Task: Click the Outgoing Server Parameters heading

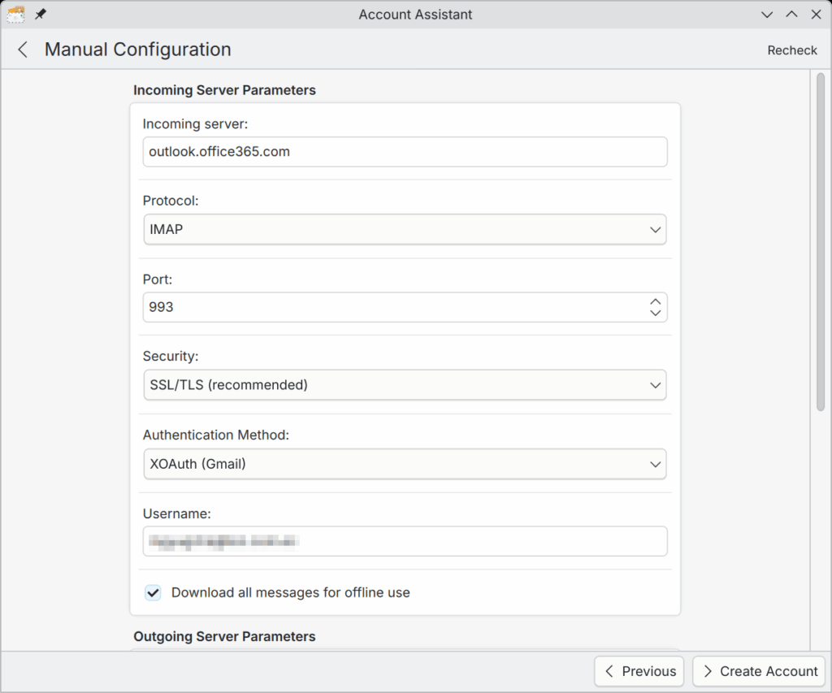Action: [224, 636]
